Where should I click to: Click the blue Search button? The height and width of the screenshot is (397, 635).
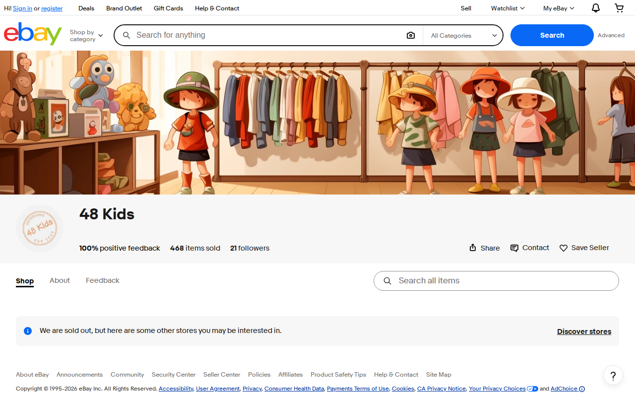coord(552,35)
